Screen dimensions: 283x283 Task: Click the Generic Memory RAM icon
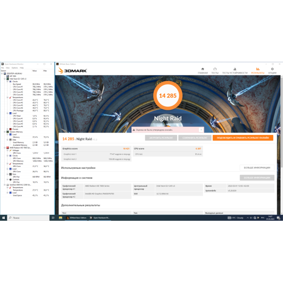pos(8,132)
